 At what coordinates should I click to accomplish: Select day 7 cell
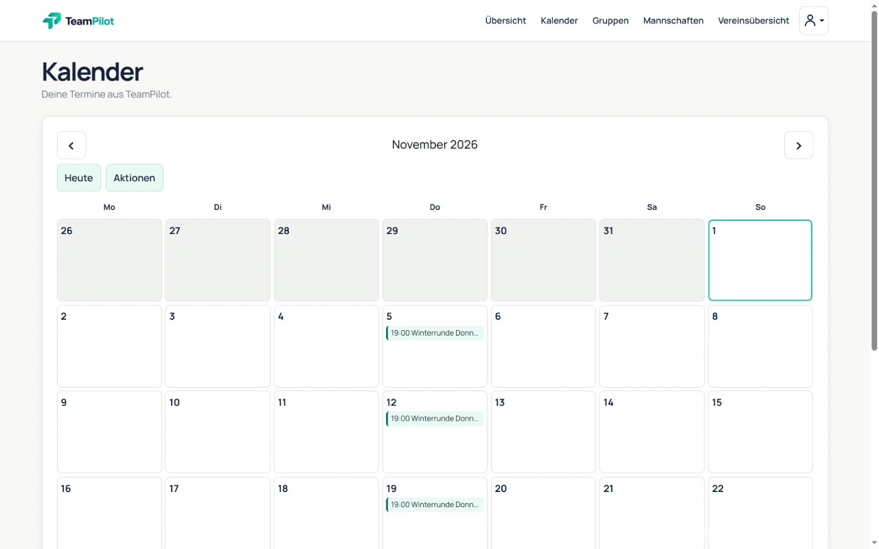click(652, 346)
